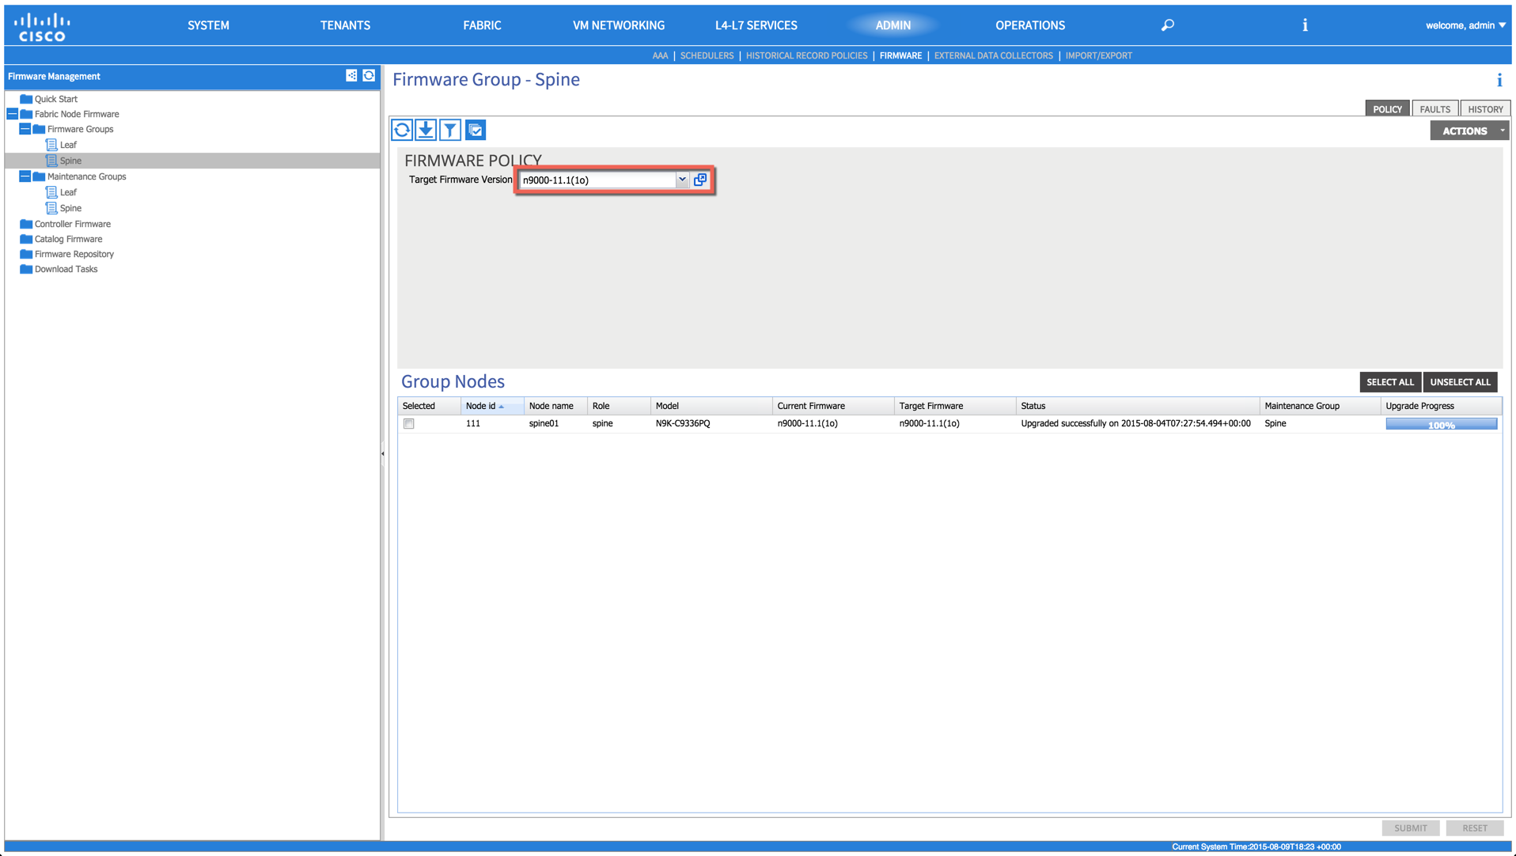Click the RESET button

coord(1475,828)
